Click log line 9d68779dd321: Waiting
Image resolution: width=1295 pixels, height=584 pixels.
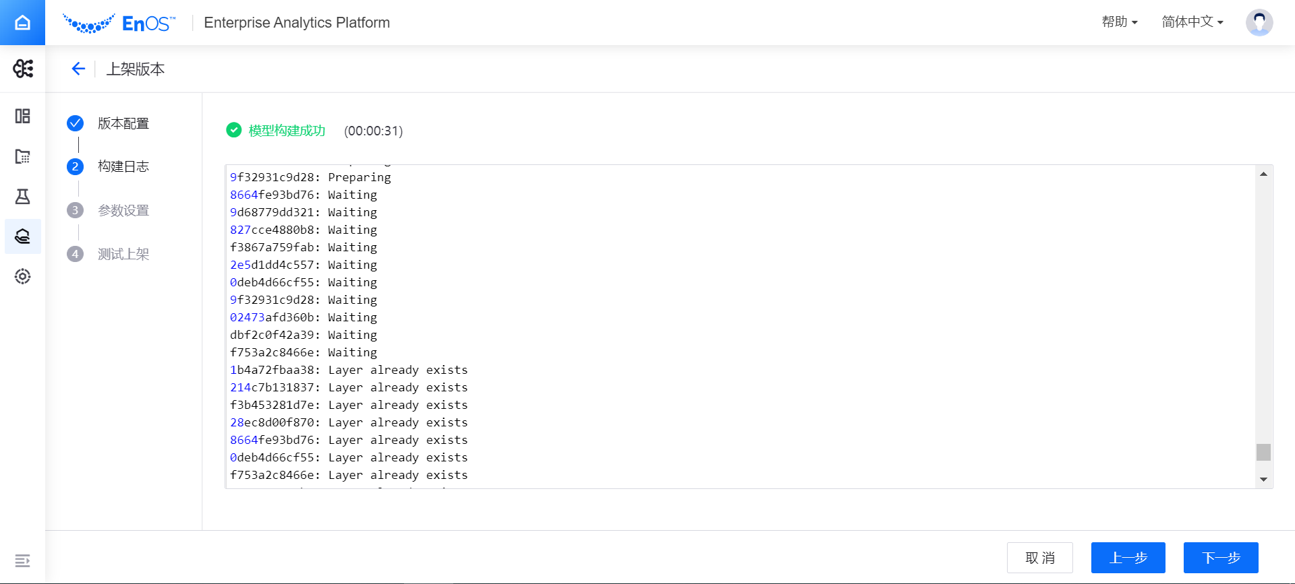tap(304, 212)
